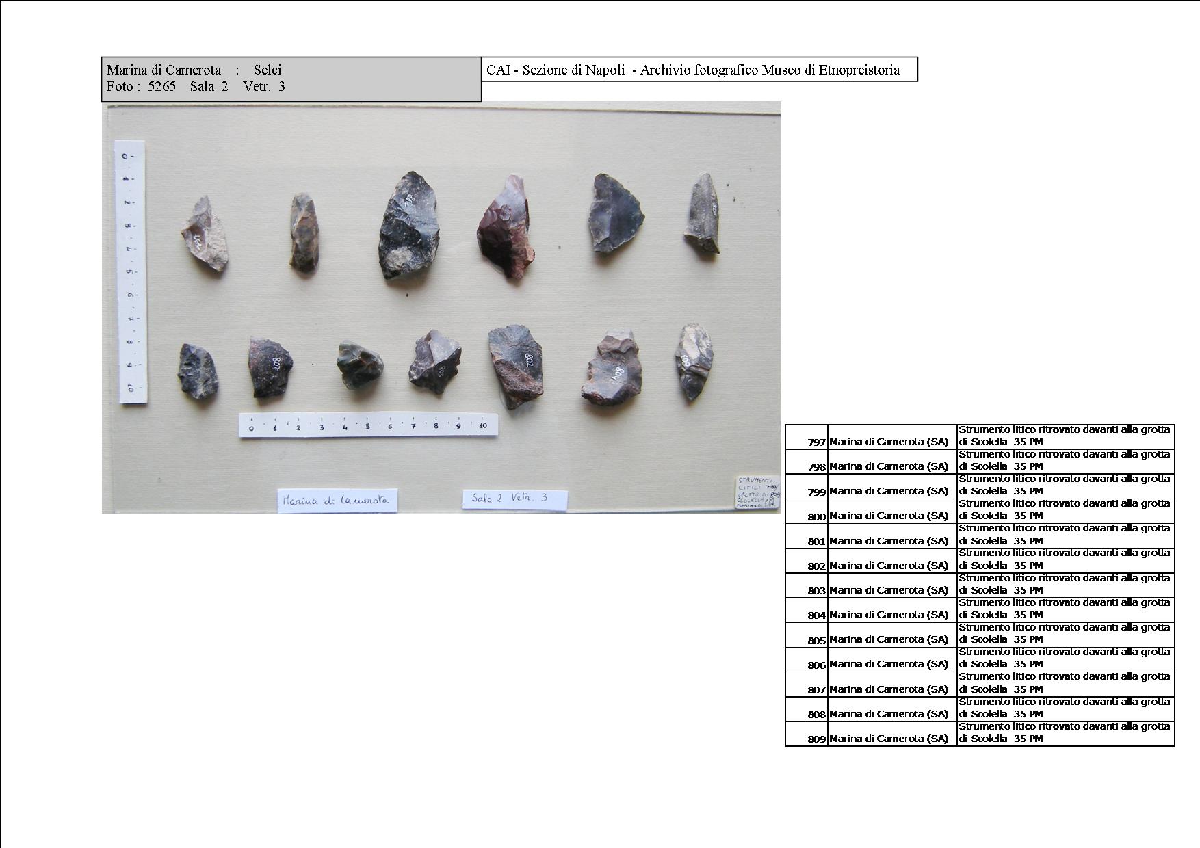Click table cell number 803

(807, 585)
